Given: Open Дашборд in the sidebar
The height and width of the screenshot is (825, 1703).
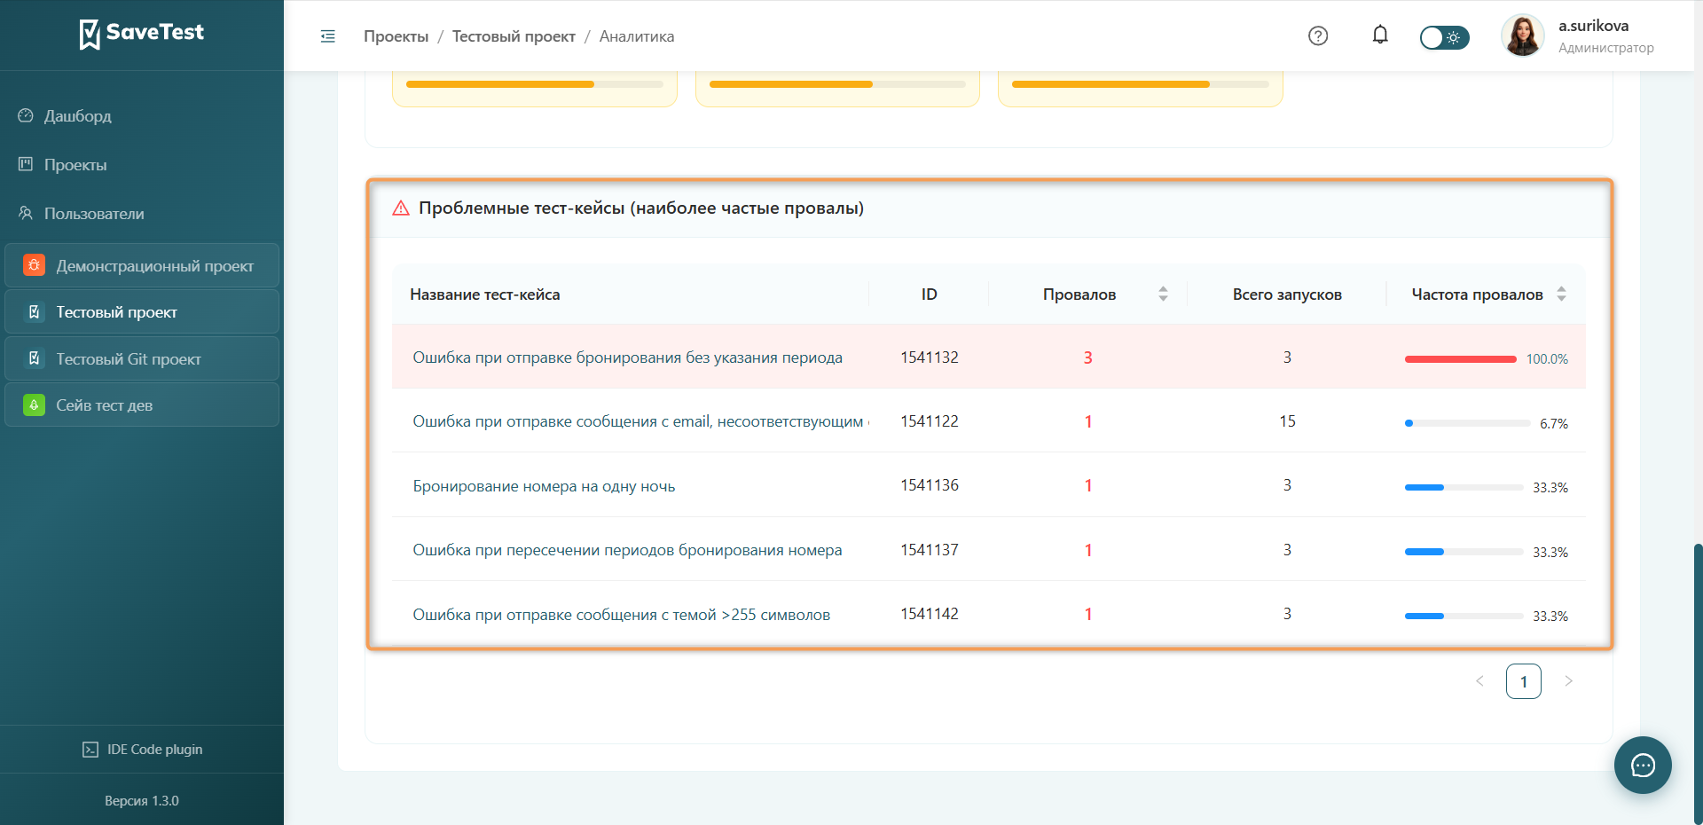Looking at the screenshot, I should [x=78, y=116].
